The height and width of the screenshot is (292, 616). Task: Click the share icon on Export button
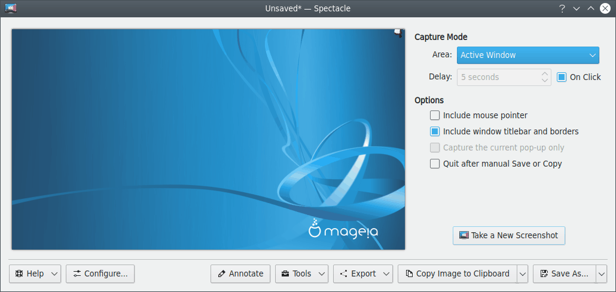[x=343, y=273]
